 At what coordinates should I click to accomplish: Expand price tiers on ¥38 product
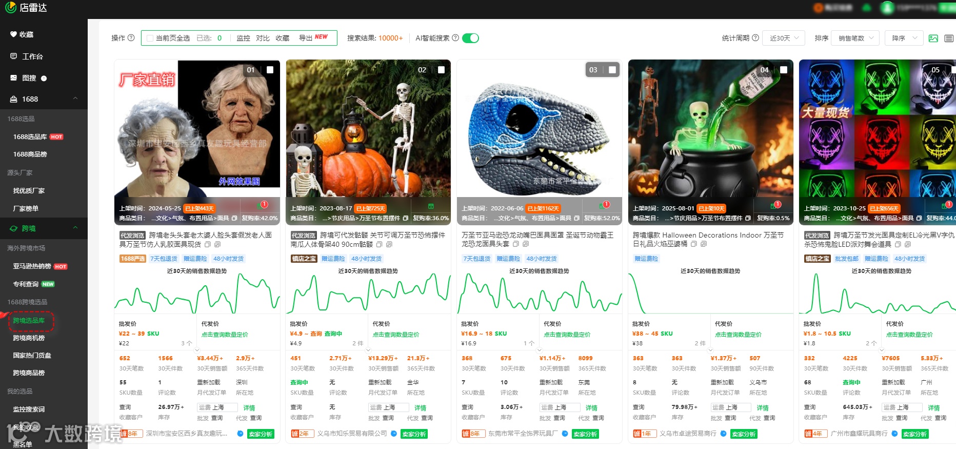(710, 350)
